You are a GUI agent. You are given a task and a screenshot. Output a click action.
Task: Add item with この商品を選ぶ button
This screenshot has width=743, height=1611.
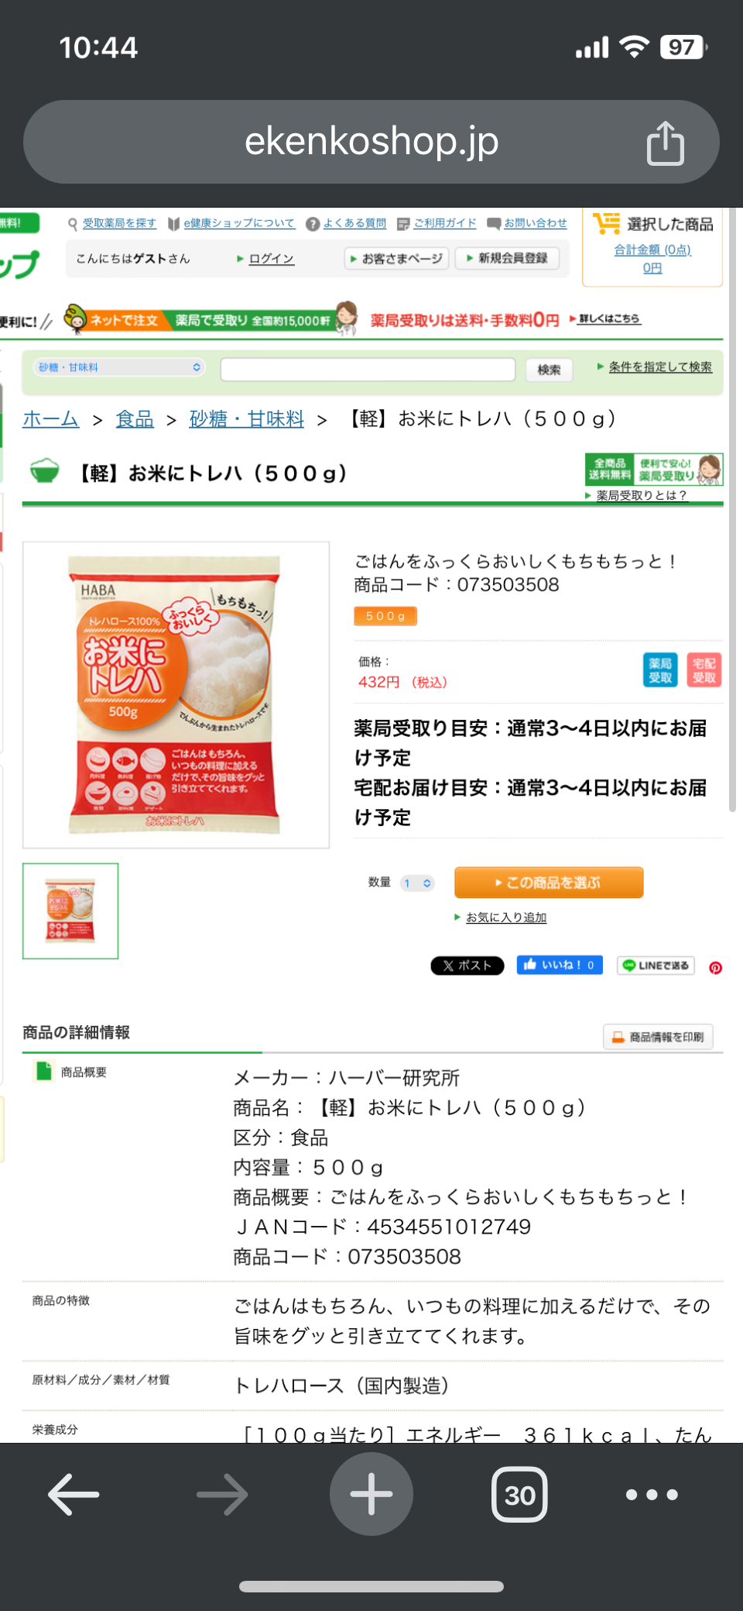click(x=549, y=883)
